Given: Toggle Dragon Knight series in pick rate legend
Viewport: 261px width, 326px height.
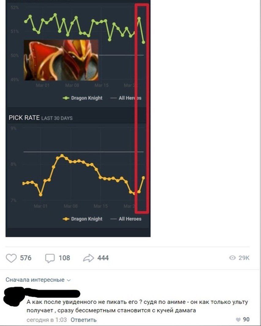Looking at the screenshot, I should (82, 219).
